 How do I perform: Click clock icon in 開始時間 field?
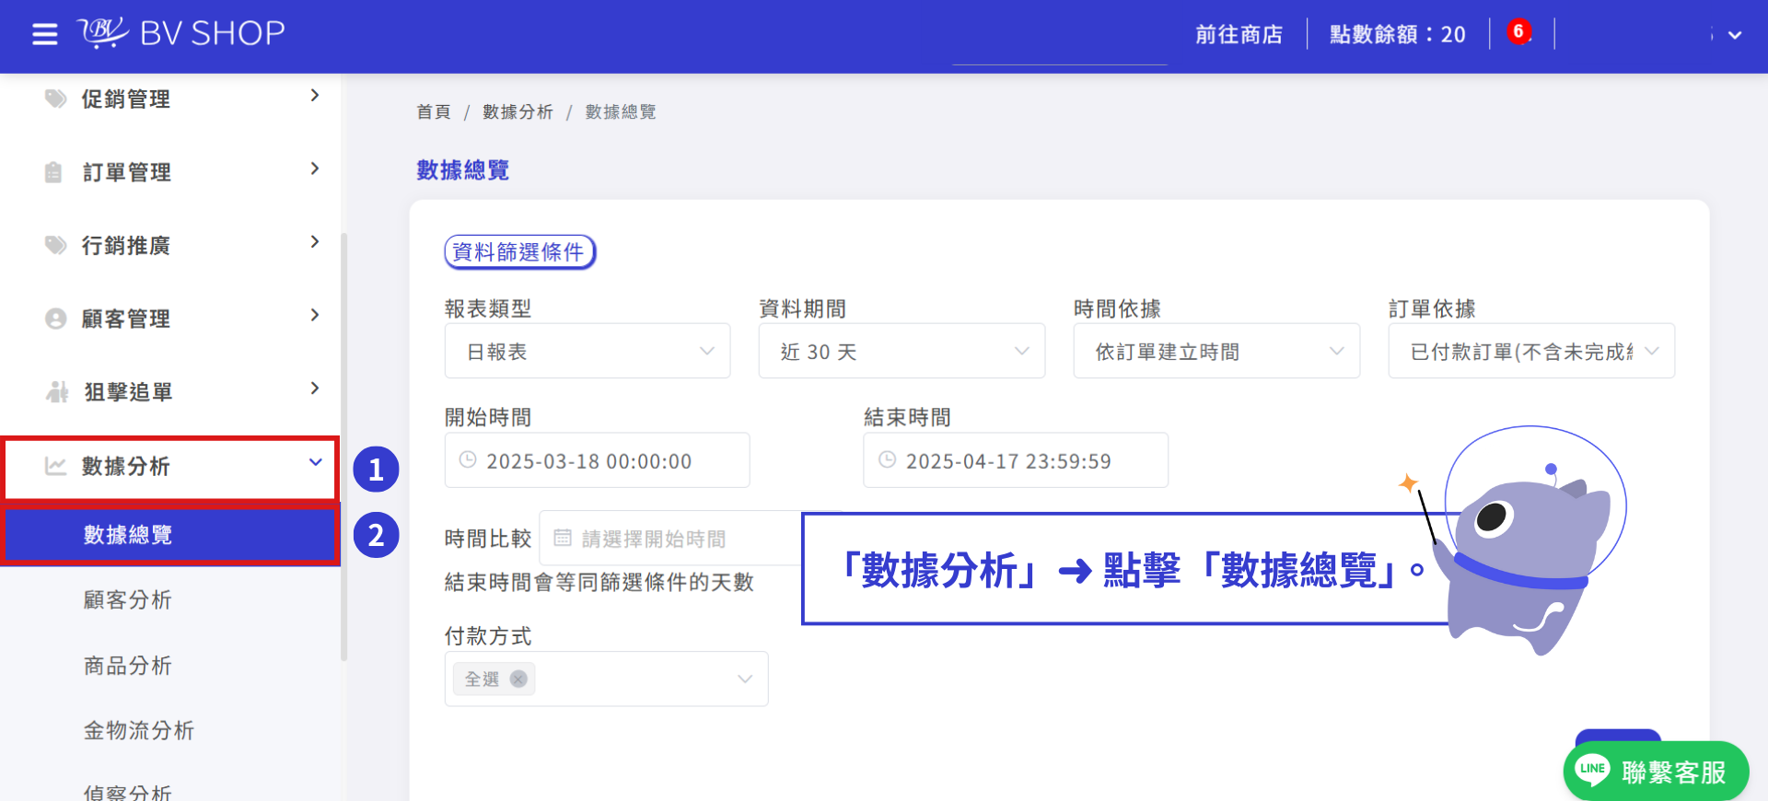(468, 459)
